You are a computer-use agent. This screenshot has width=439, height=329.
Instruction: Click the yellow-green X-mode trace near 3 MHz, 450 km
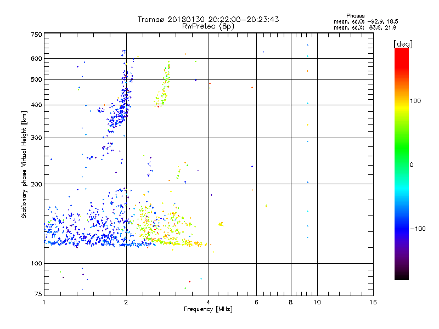pos(163,86)
